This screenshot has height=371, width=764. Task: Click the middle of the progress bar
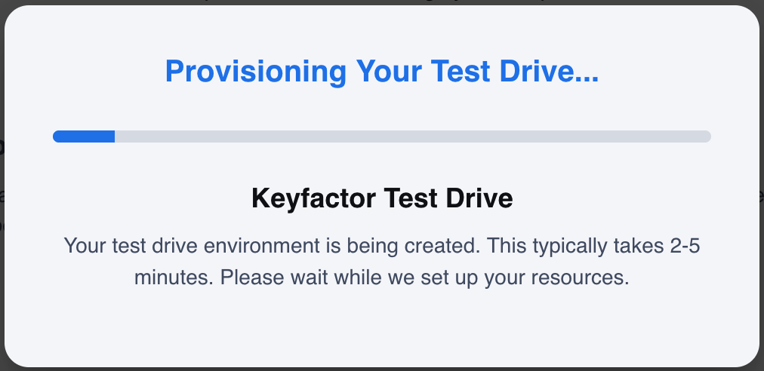pos(382,136)
